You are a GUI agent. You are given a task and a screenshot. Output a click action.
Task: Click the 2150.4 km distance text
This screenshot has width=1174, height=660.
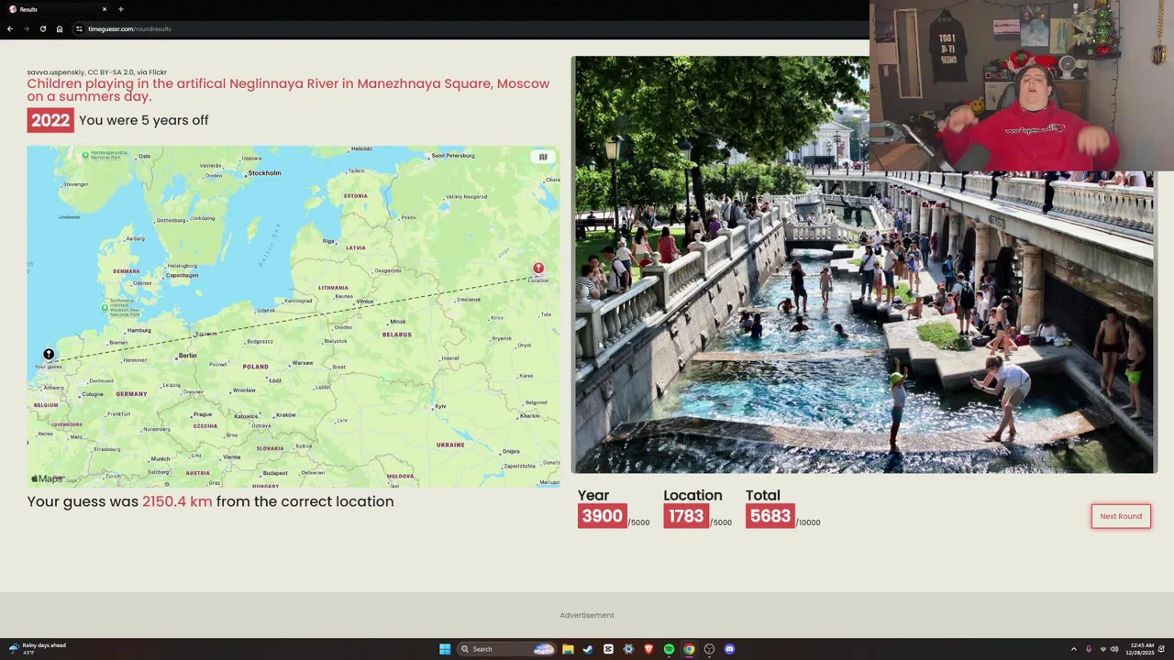pos(177,501)
